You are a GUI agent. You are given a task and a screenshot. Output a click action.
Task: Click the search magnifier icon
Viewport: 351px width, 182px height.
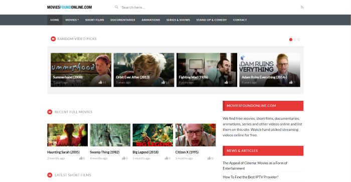tap(116, 7)
